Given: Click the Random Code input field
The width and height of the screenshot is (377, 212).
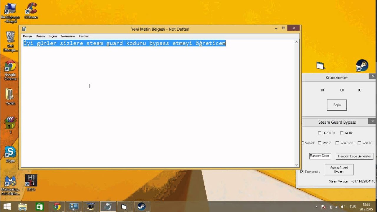Looking at the screenshot, I should pos(320,156).
